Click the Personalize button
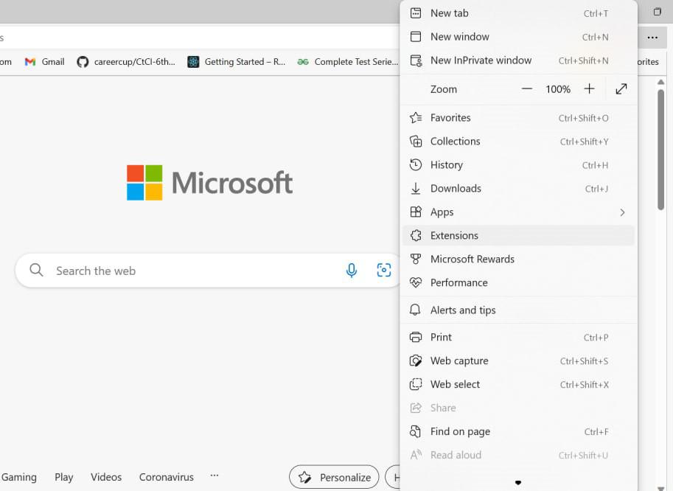 point(335,477)
